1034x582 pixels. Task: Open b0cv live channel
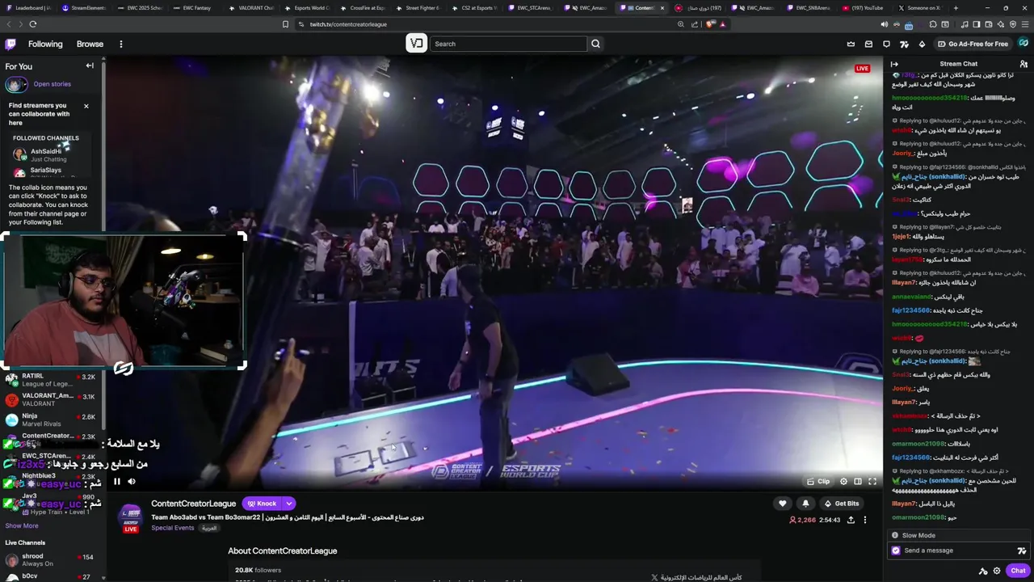(x=53, y=576)
